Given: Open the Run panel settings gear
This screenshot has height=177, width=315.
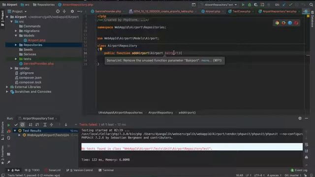Looking at the screenshot, I should pyautogui.click(x=300, y=118).
